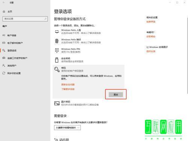Click the 更改 change password button
The image size is (188, 141).
pos(116,95)
